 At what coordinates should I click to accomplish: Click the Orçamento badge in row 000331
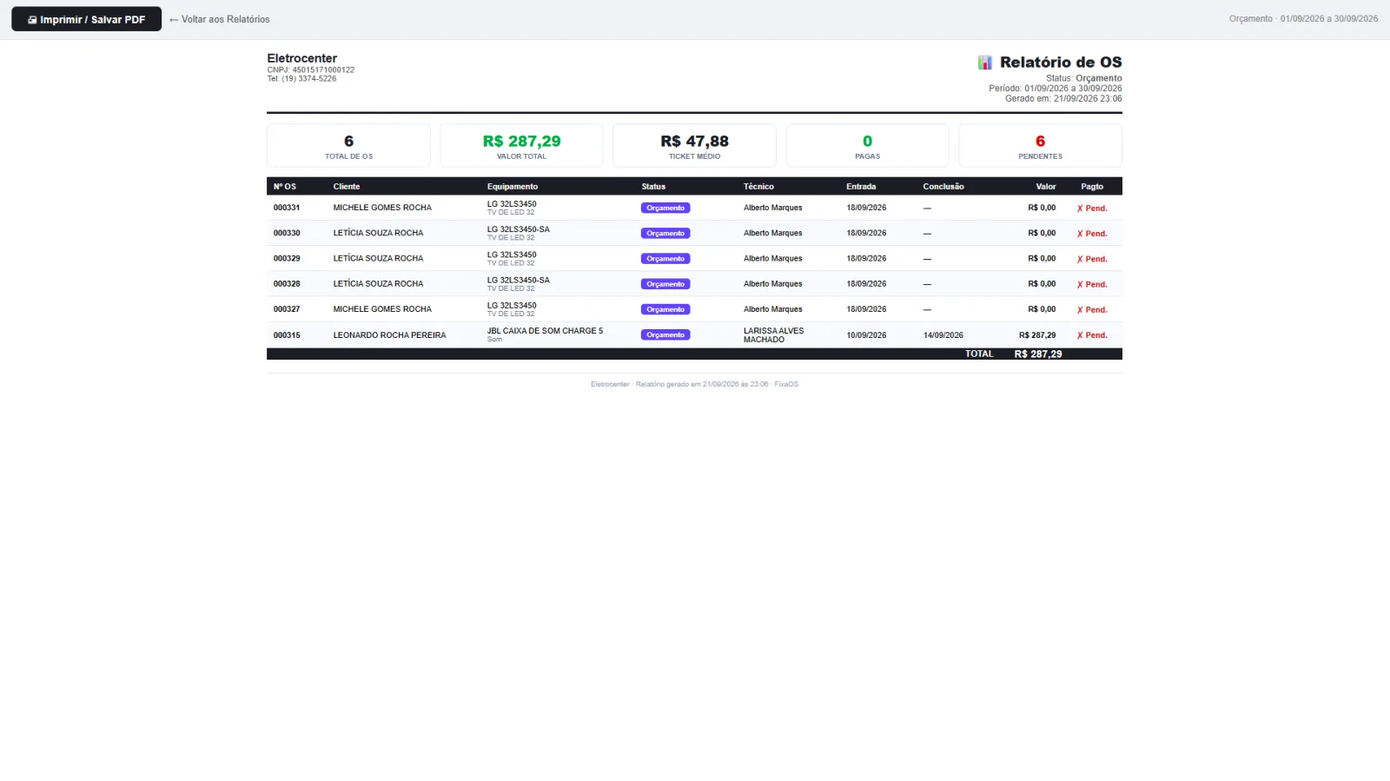click(x=665, y=208)
